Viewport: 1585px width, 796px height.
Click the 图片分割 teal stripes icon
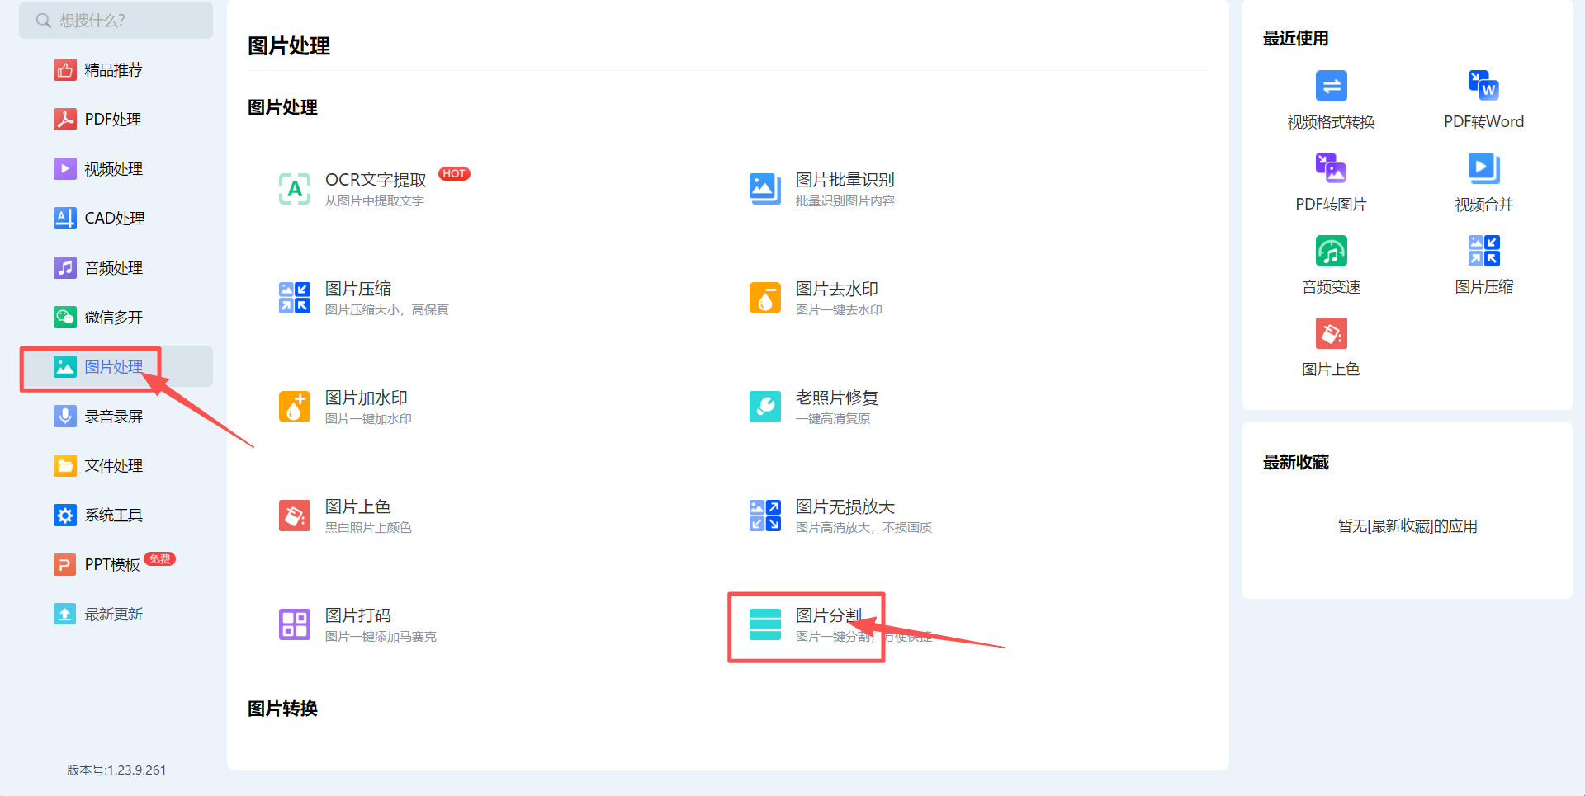[765, 624]
